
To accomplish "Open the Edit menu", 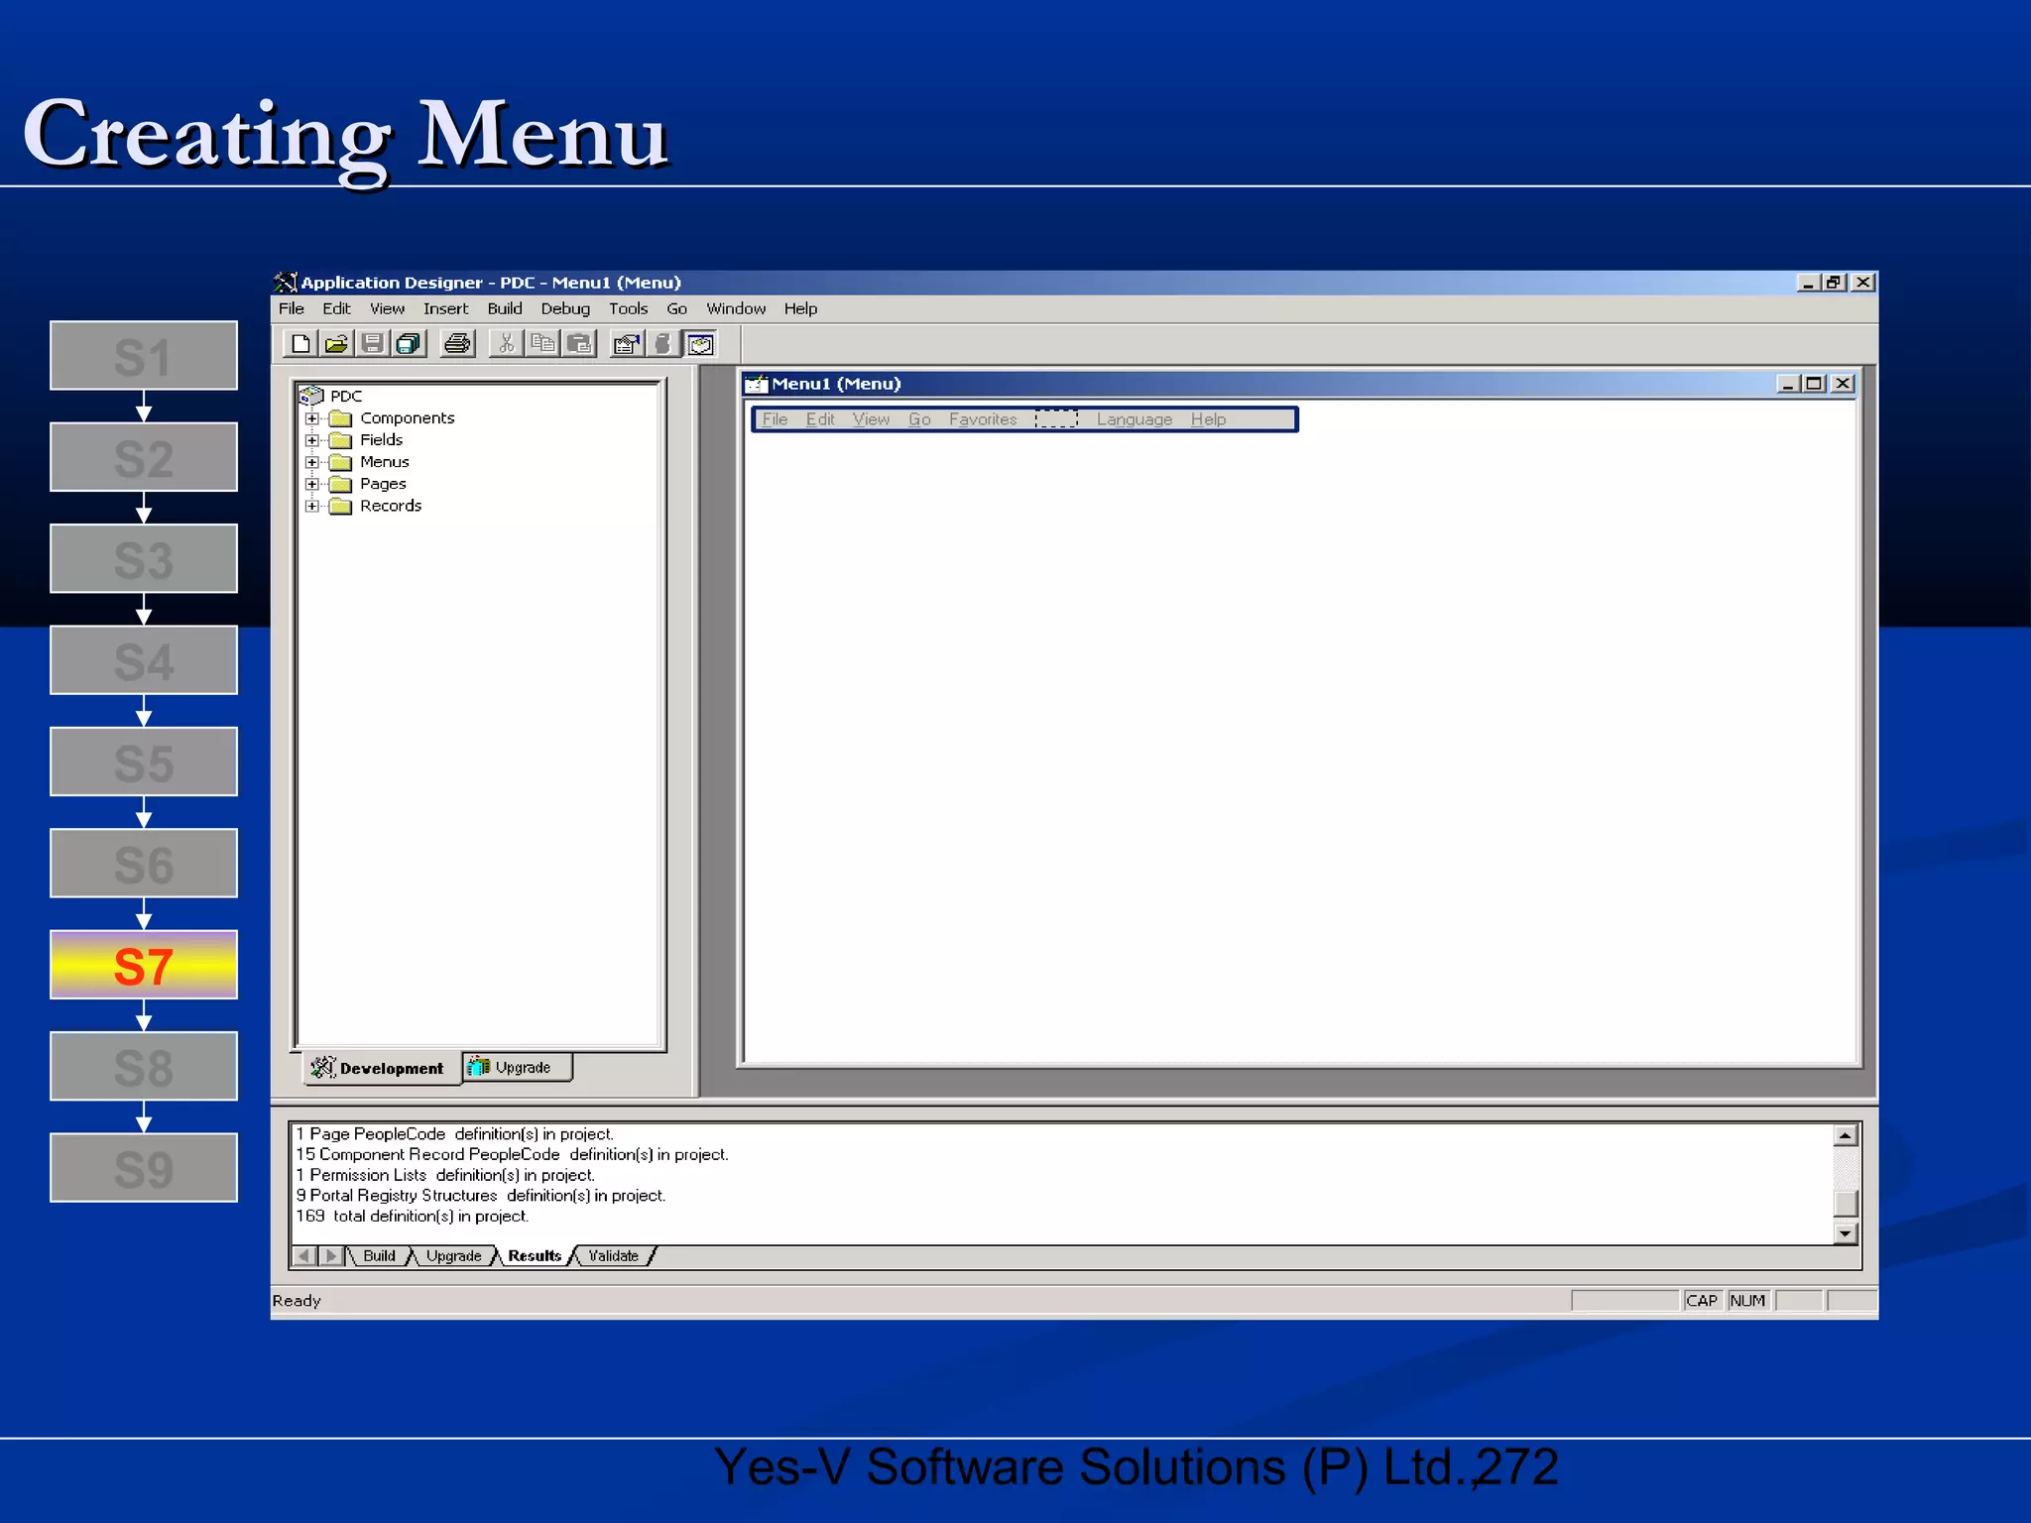I will 336,308.
